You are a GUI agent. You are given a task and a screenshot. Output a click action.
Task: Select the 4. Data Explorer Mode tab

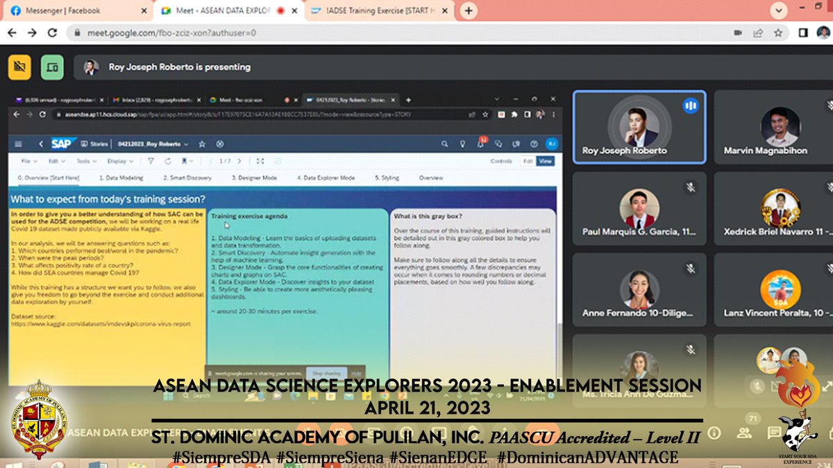pos(326,178)
